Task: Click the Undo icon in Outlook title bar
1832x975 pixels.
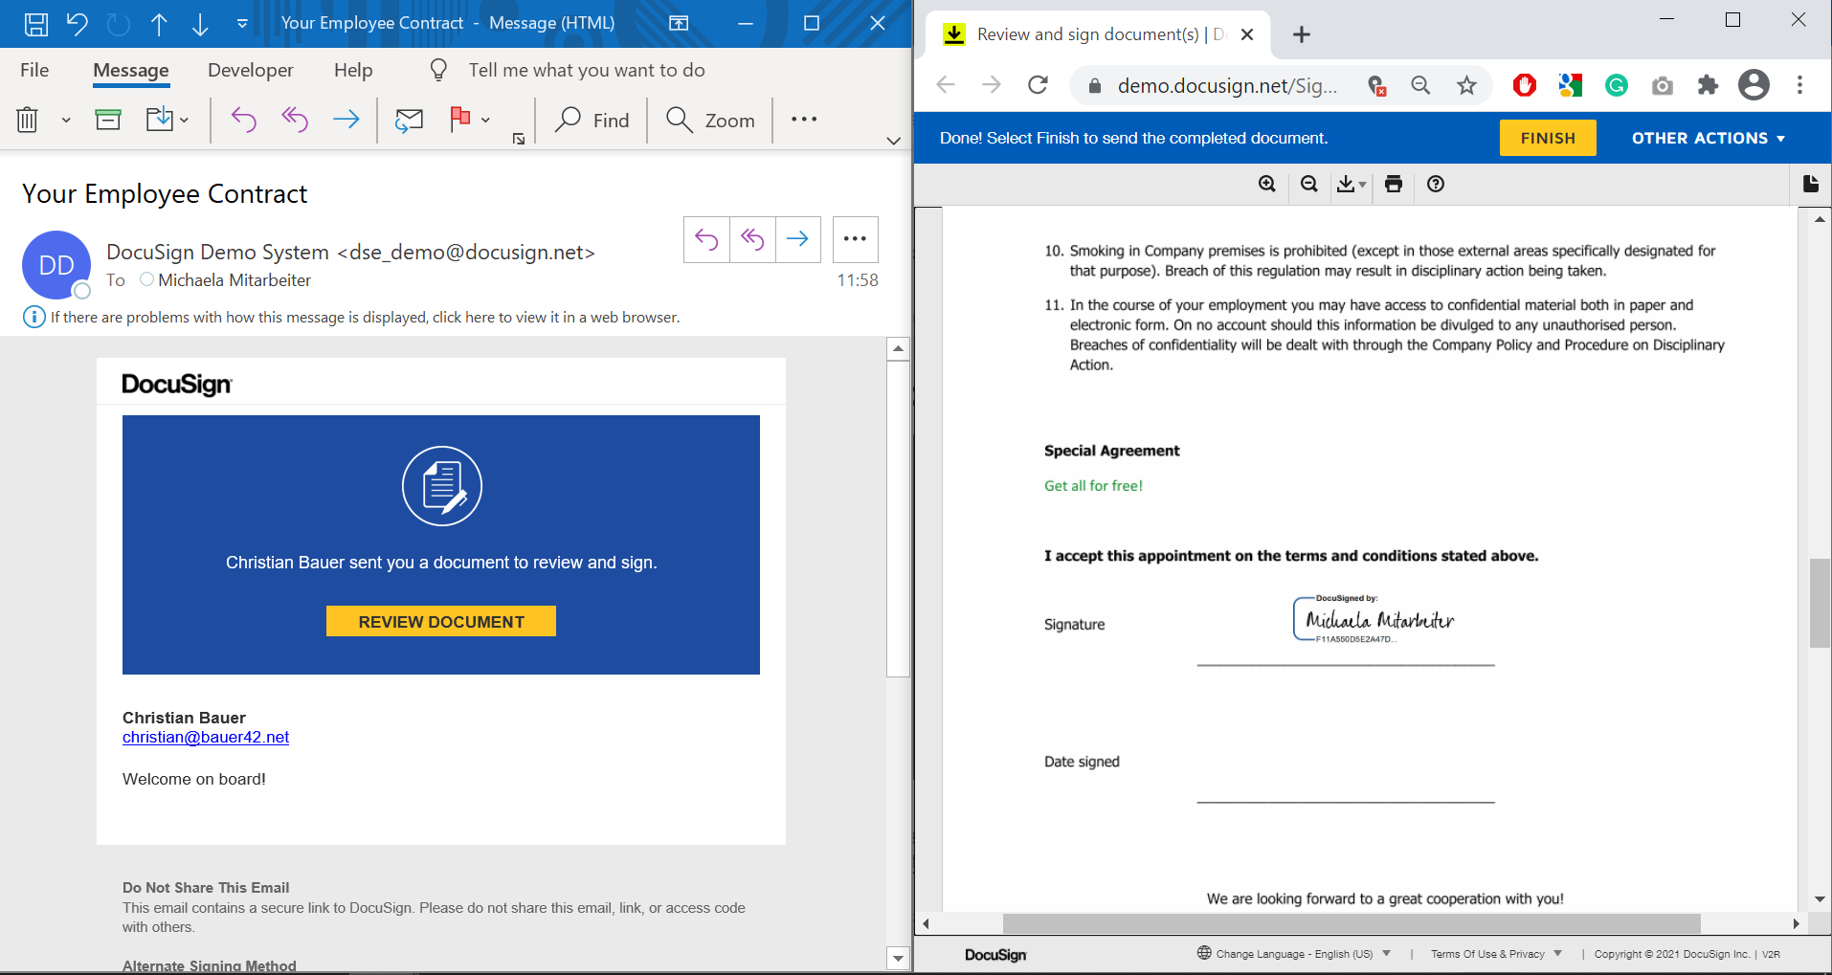Action: click(x=77, y=24)
